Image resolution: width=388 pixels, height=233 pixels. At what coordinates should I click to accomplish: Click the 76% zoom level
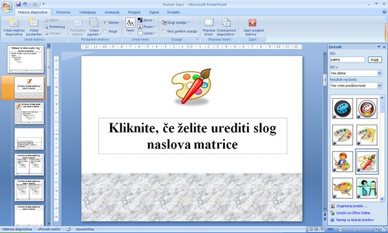[x=330, y=229]
